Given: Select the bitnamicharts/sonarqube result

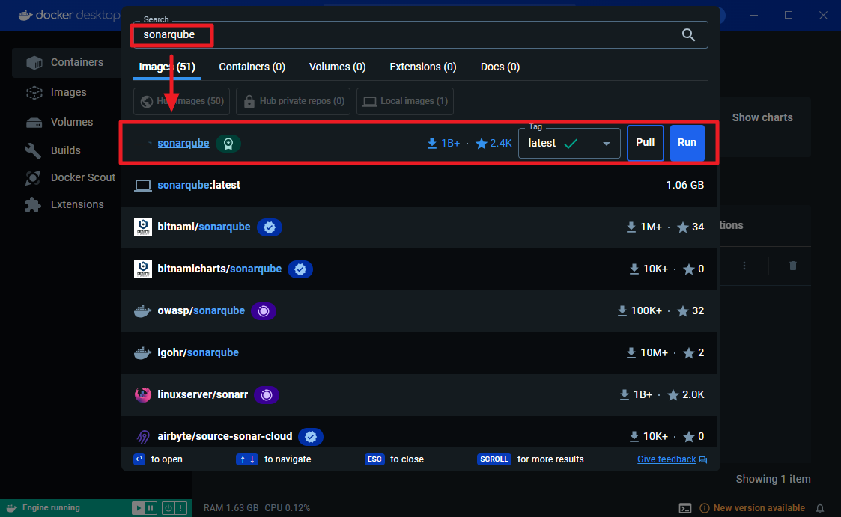Looking at the screenshot, I should tap(419, 269).
